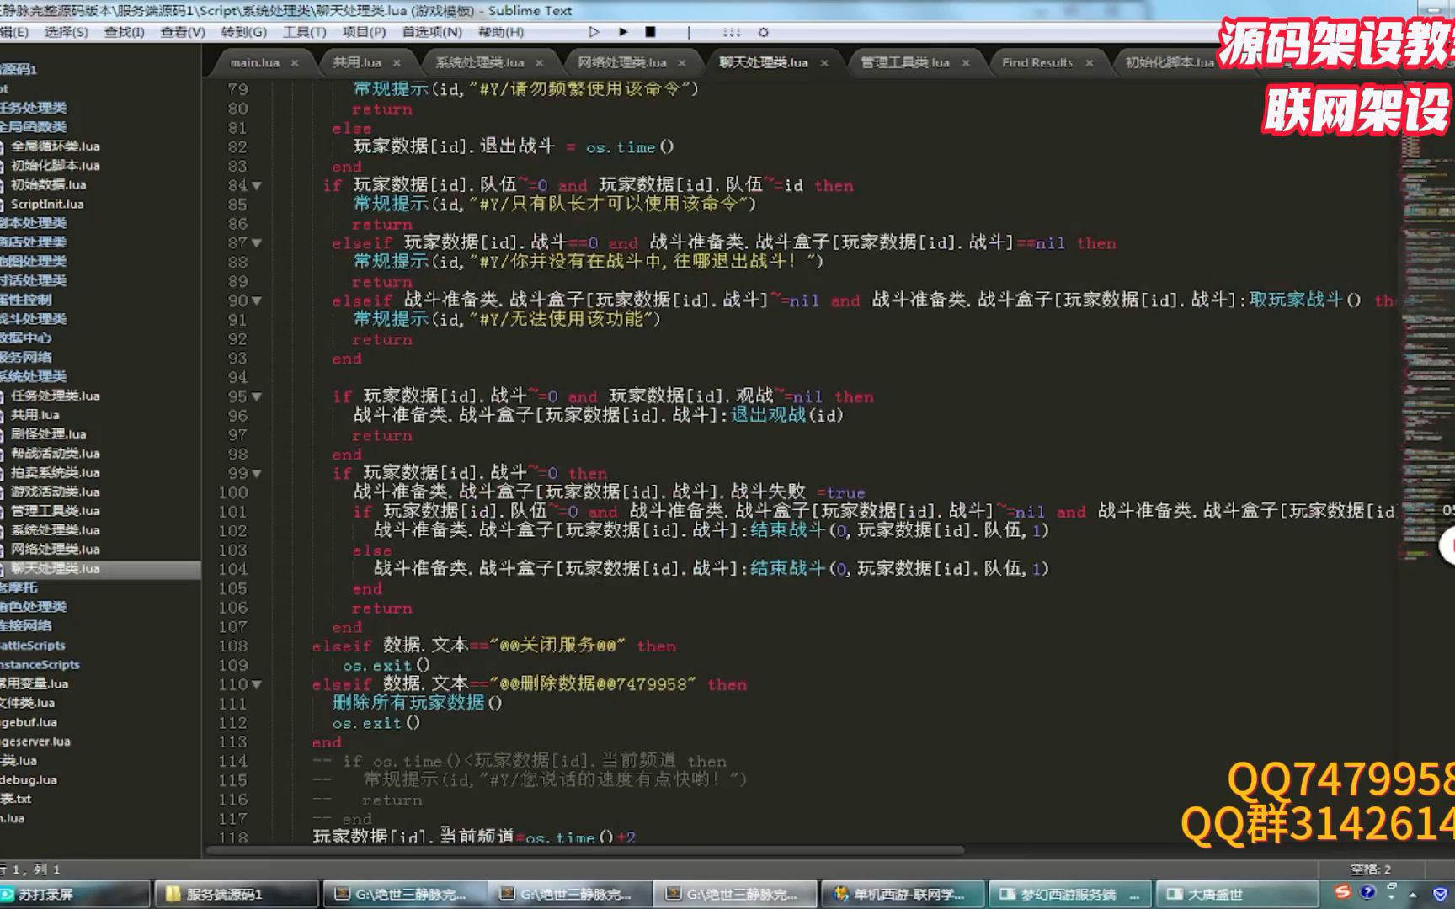This screenshot has width=1455, height=909.
Task: Expand the 战斗处理类 folder in the sidebar
Action: click(x=34, y=319)
